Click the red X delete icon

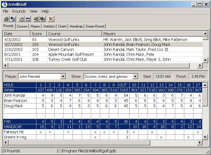(51, 19)
